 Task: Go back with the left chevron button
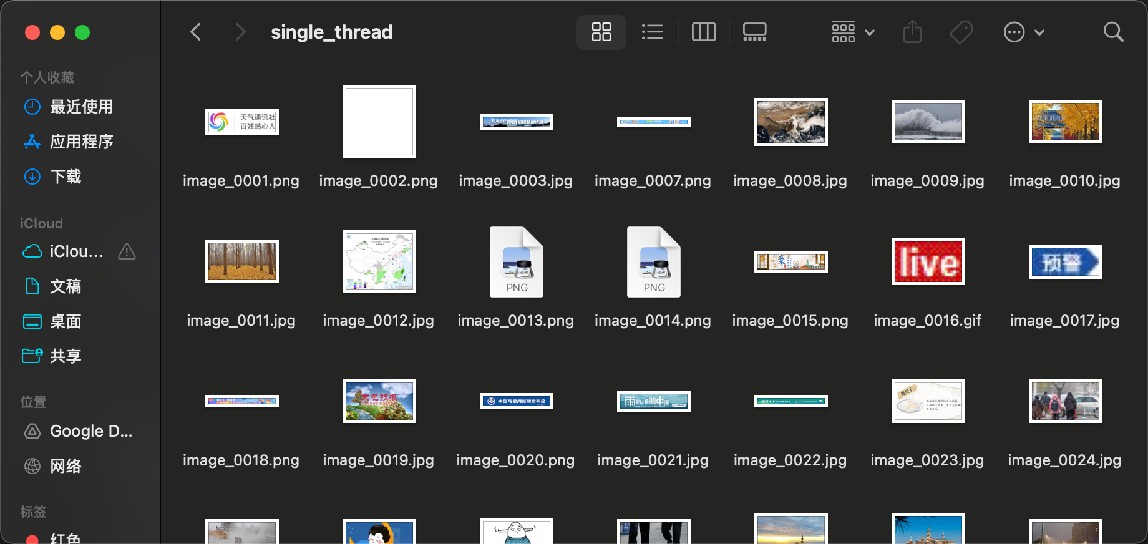(196, 32)
